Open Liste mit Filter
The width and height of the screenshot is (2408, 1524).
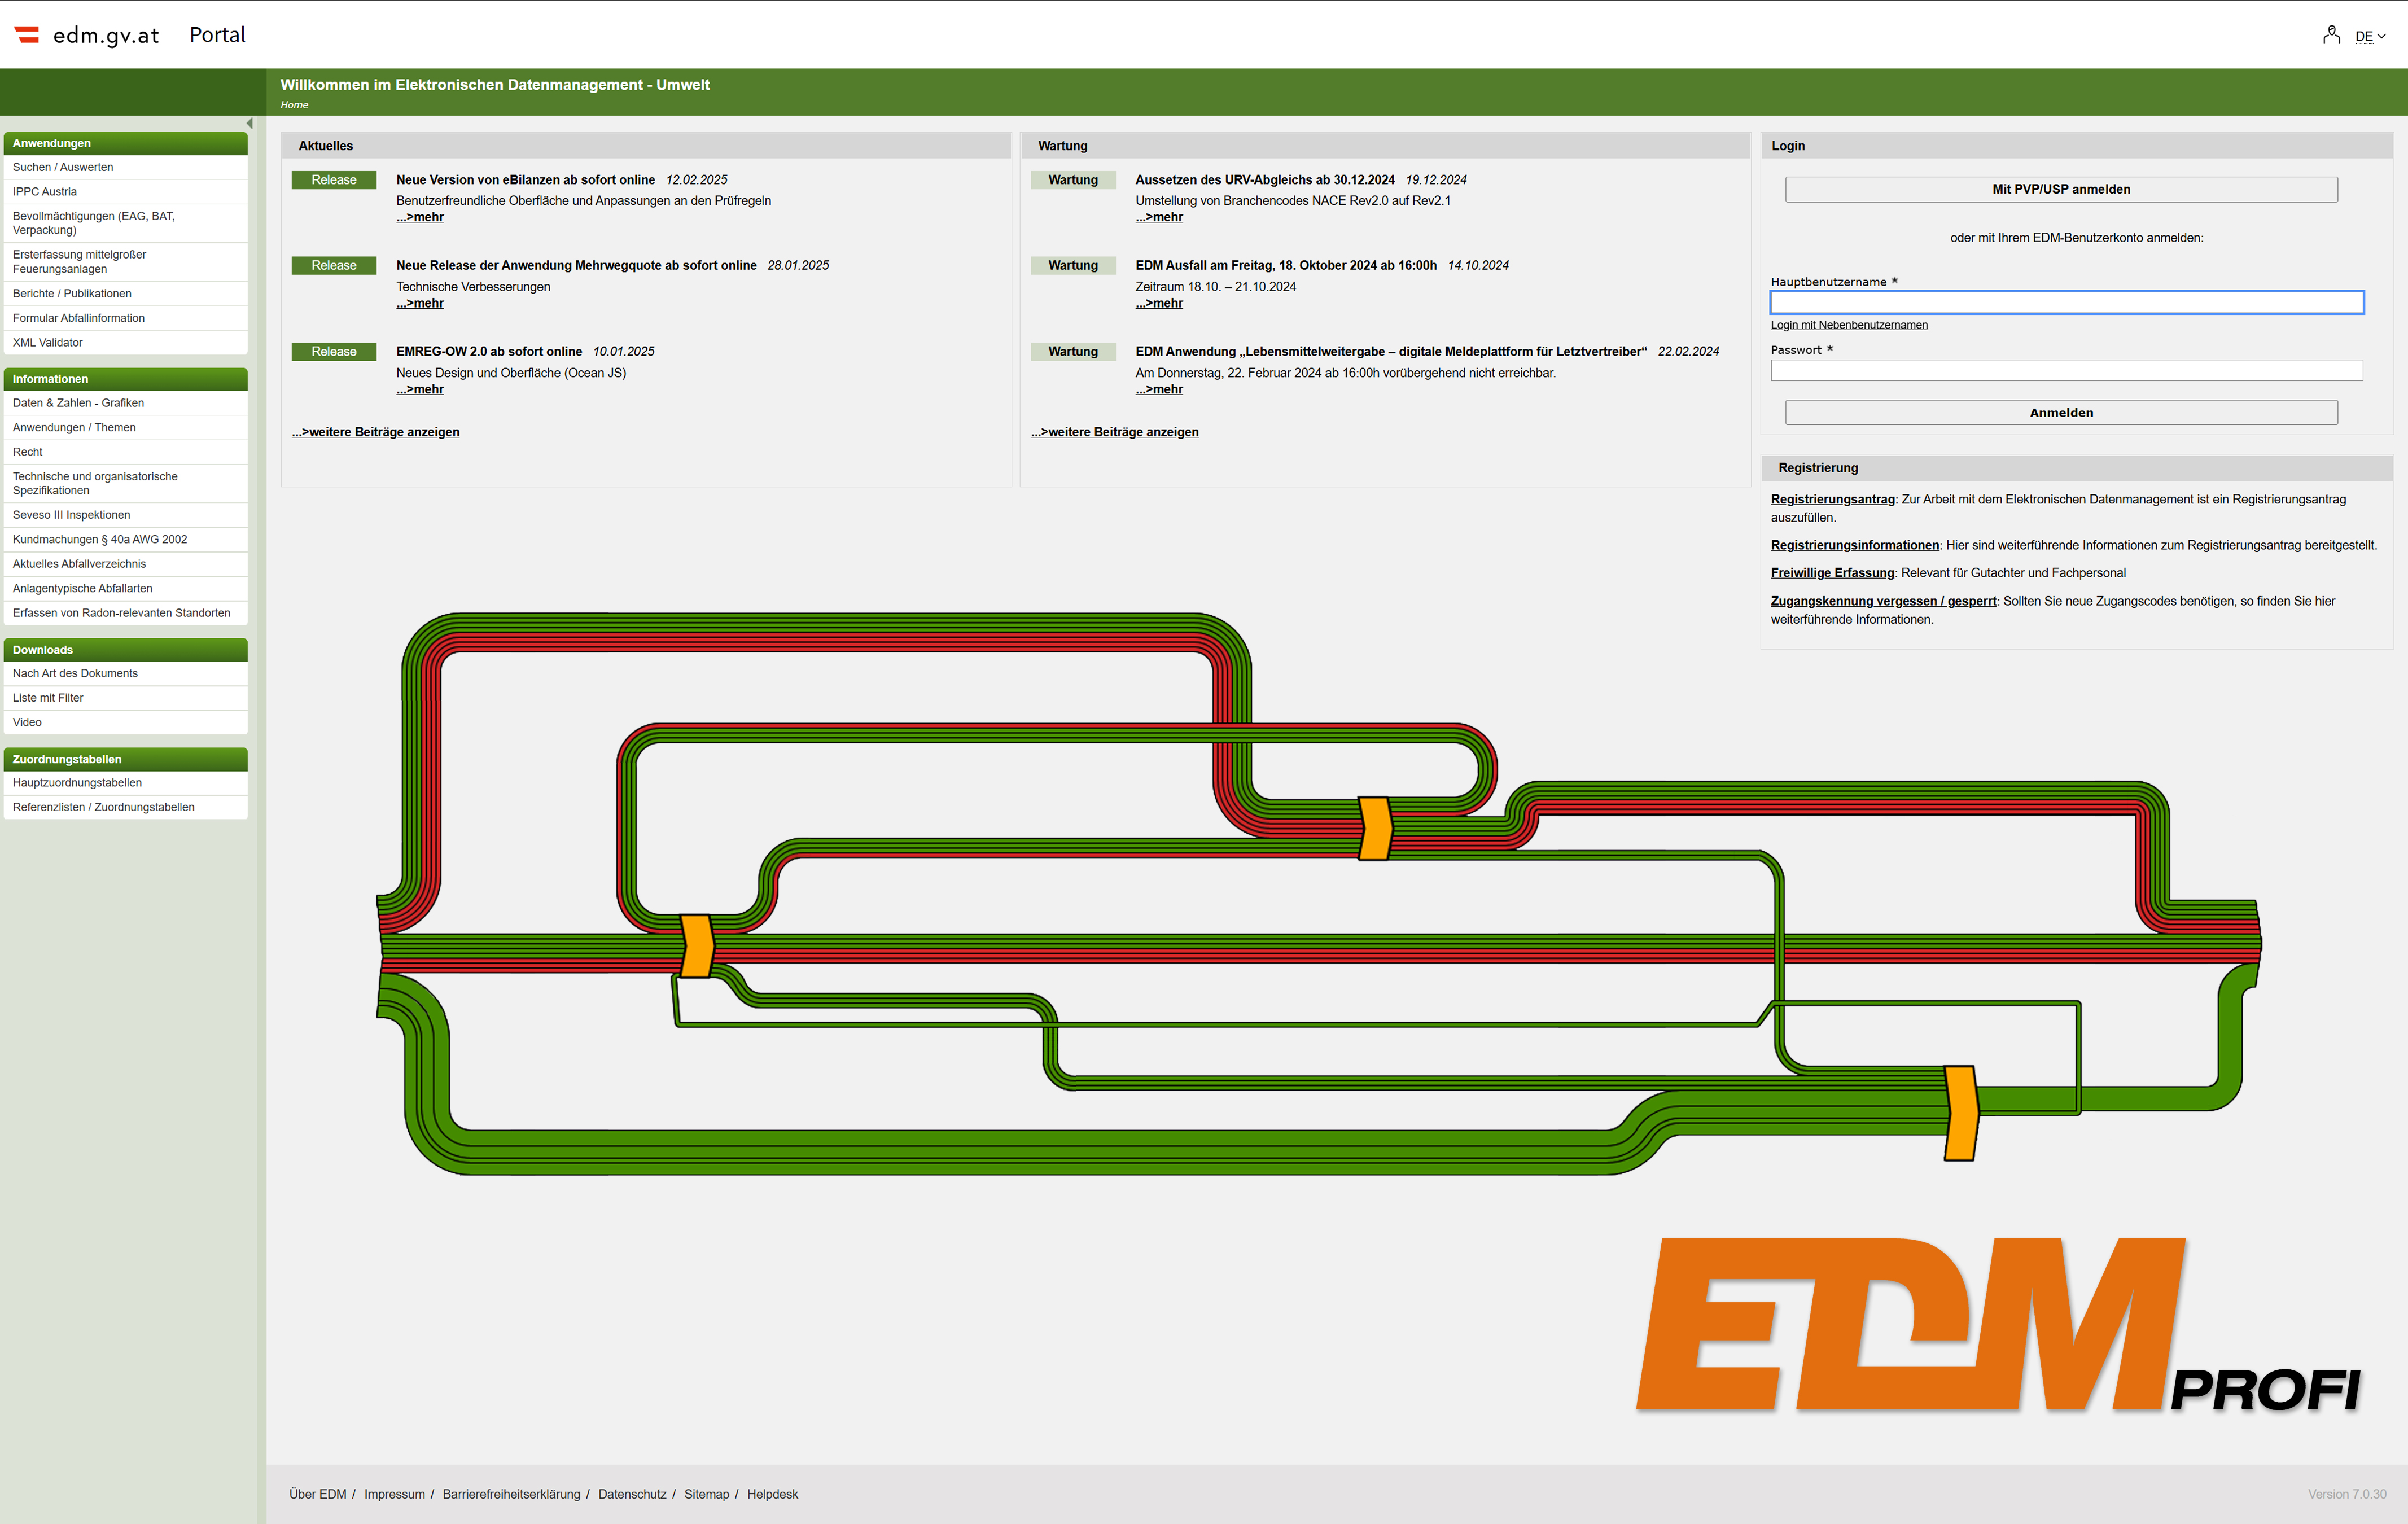[x=126, y=698]
